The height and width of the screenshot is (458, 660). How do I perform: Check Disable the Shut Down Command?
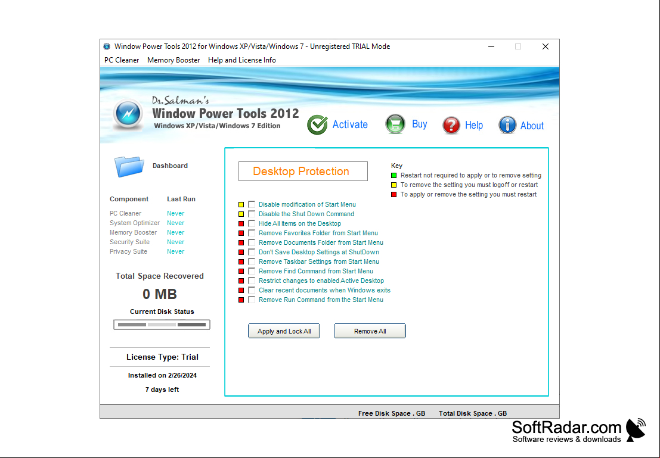click(x=252, y=214)
